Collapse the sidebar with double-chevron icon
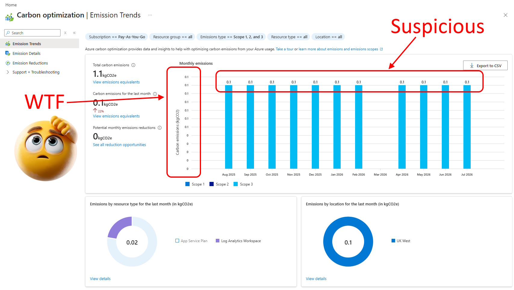This screenshot has width=514, height=290. pos(74,33)
